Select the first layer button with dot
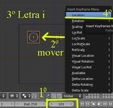This screenshot has width=113, height=108. click(x=87, y=95)
